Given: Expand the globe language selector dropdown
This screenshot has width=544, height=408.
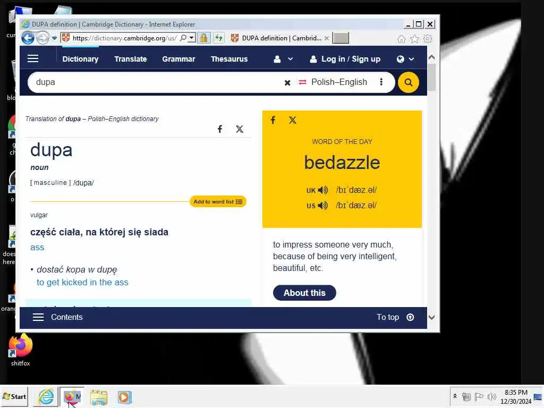Looking at the screenshot, I should pyautogui.click(x=405, y=59).
